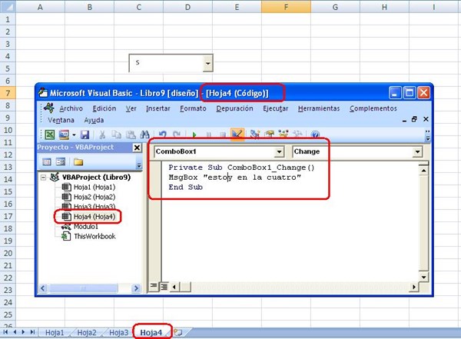The height and width of the screenshot is (339, 461).
Task: Click the View Microsoft Excel toolbar icon
Action: [x=50, y=135]
